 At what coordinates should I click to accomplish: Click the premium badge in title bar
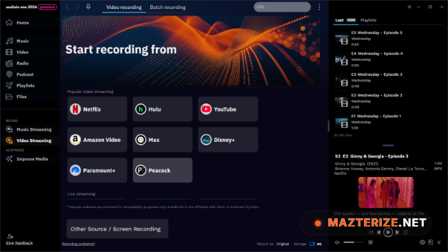click(x=47, y=7)
